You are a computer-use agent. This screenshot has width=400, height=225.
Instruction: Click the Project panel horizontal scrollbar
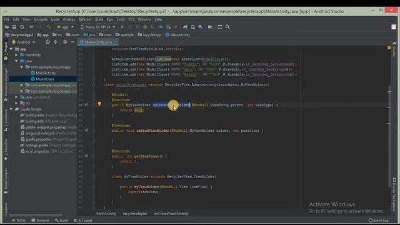36,215
